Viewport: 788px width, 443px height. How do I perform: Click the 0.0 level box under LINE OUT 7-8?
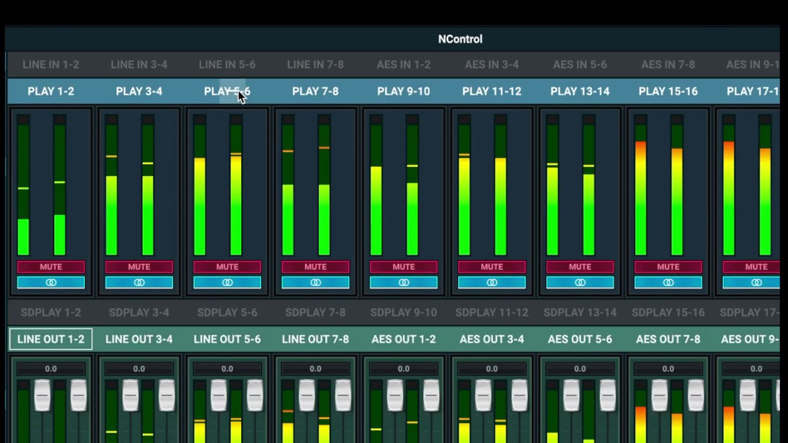(315, 369)
